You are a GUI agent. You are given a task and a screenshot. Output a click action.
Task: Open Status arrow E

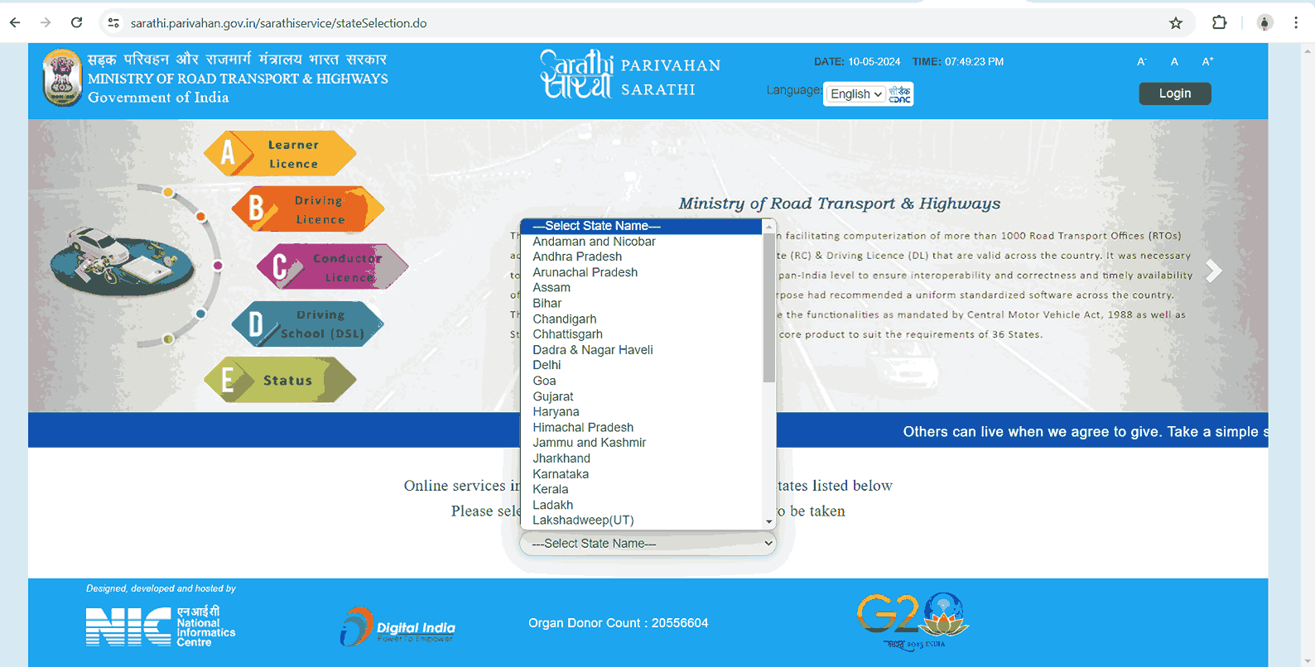click(x=280, y=380)
